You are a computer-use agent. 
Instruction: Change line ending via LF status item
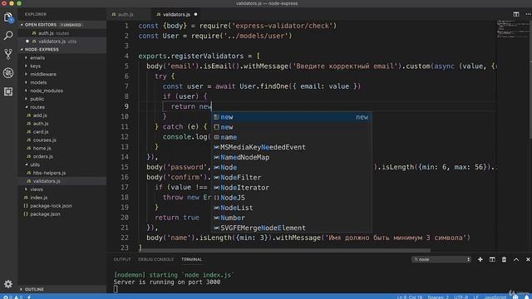pyautogui.click(x=475, y=297)
